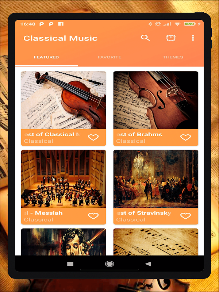
Task: Open the Best of Stravinsky painting thumbnail
Action: pos(156,179)
